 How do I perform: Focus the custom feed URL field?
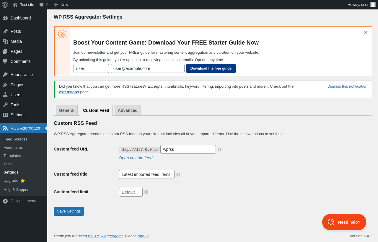coord(188,149)
